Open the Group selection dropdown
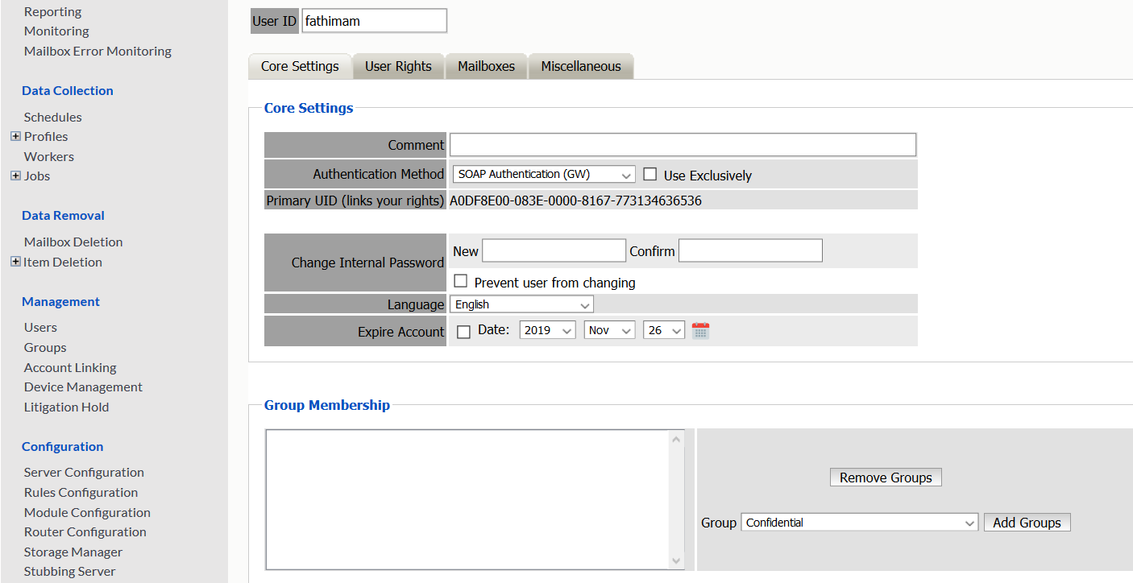 pos(859,523)
